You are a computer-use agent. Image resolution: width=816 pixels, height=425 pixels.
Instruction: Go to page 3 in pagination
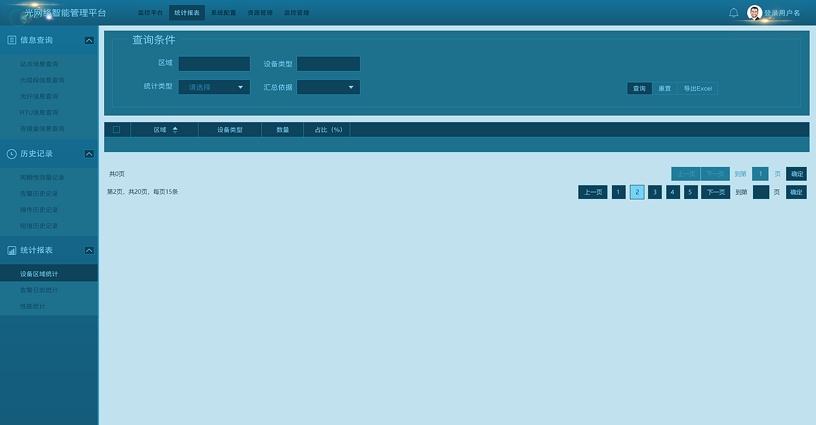pyautogui.click(x=655, y=192)
